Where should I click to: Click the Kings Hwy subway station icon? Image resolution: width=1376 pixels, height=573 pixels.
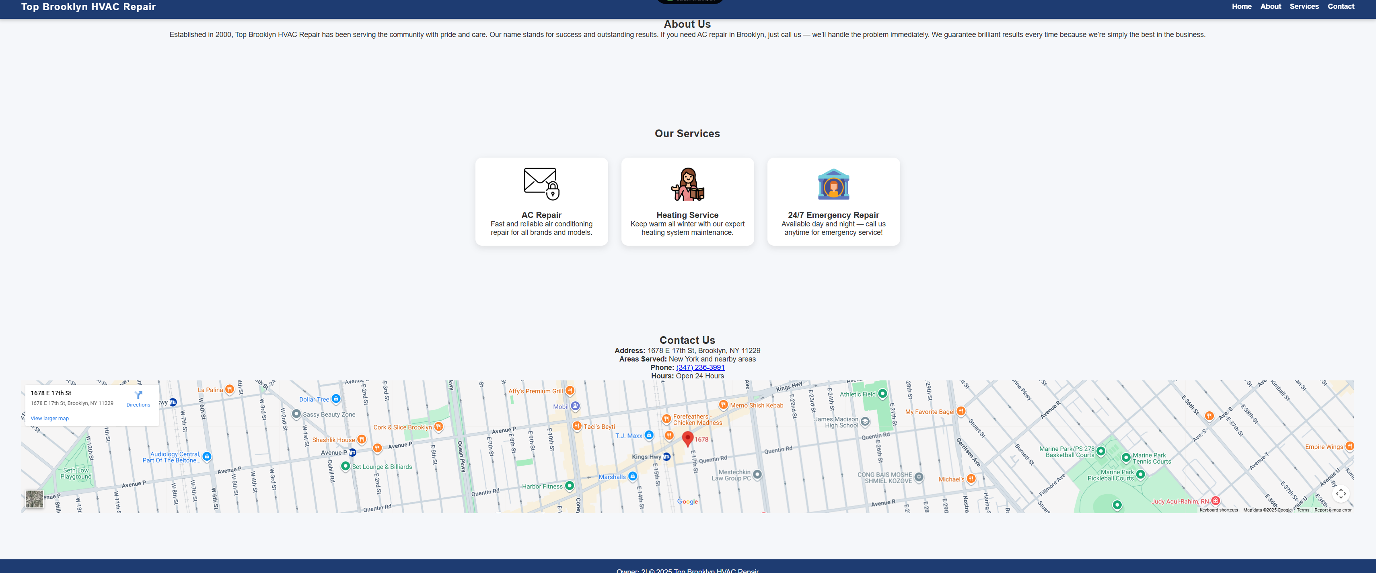click(666, 456)
